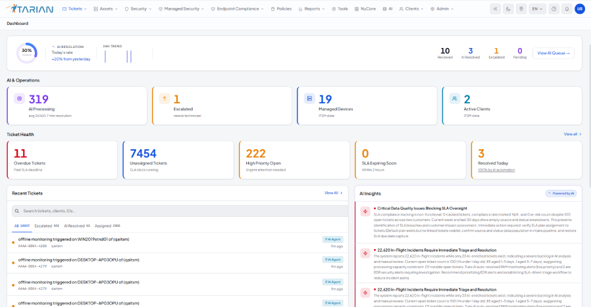Screen dimensions: 591x307
Task: Click ticket ID AAAA-0004-4280
Action: pos(32,246)
